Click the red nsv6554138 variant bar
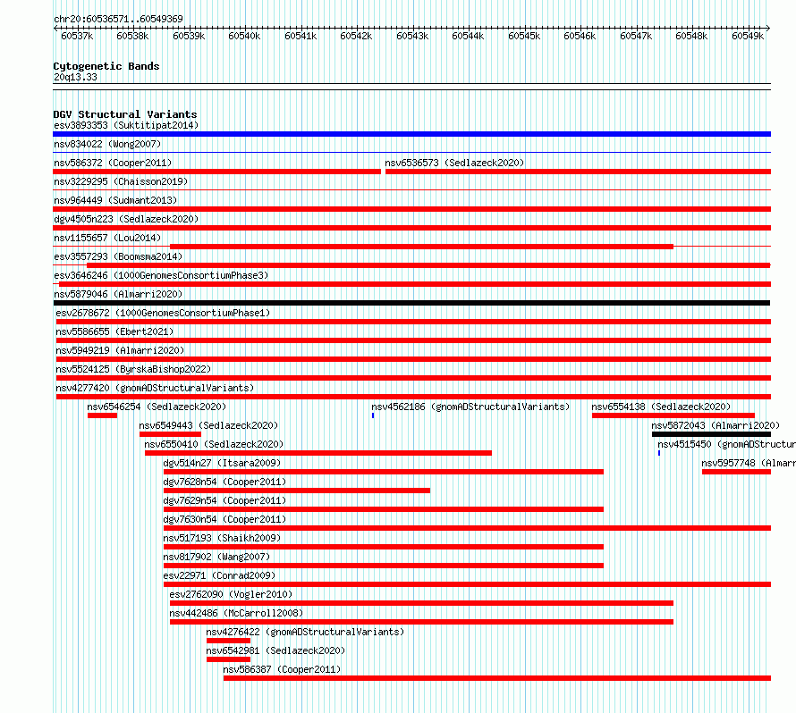Viewport: 796px width, 713px height. [x=673, y=415]
